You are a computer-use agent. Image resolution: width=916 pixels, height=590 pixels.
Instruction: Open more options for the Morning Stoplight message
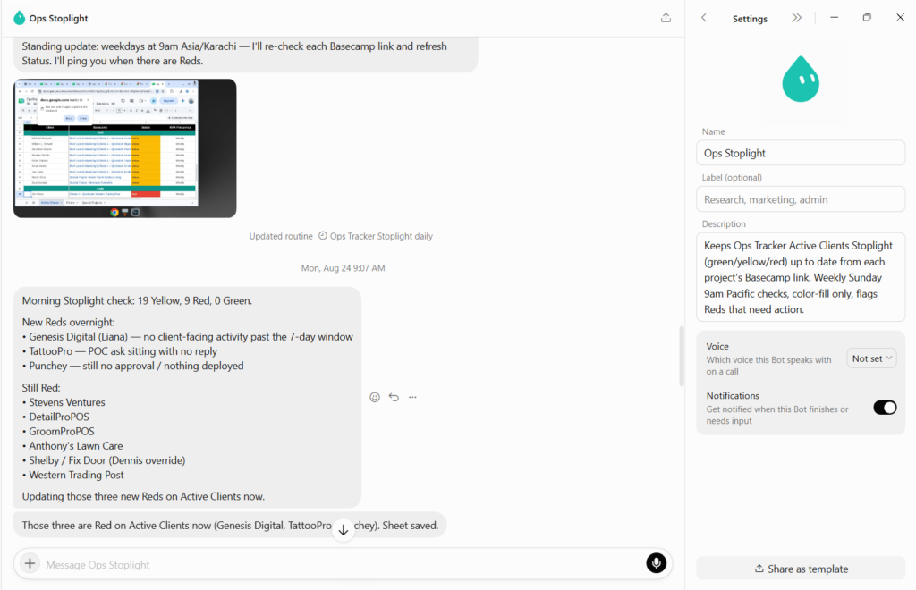tap(412, 397)
